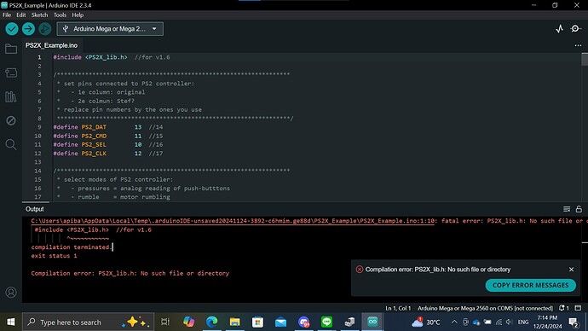Select the PS2X_Example.ino tab
This screenshot has height=331, width=588.
click(x=51, y=45)
